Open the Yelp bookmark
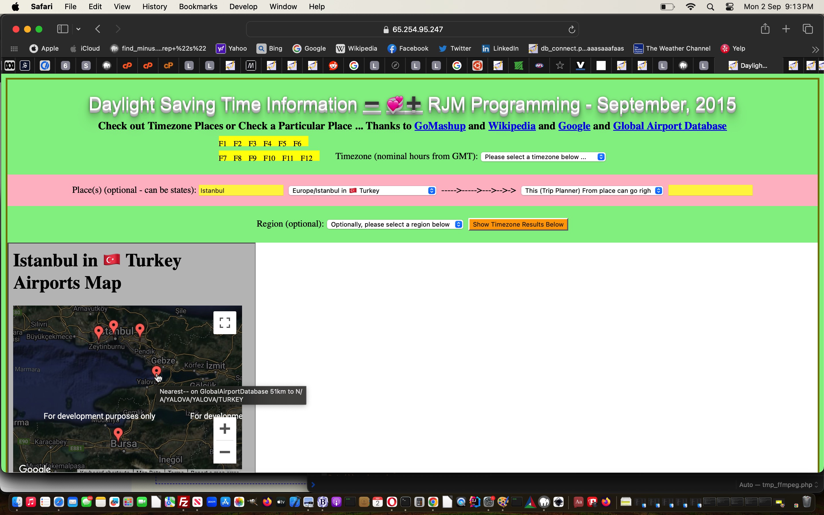This screenshot has height=515, width=824. [x=733, y=49]
